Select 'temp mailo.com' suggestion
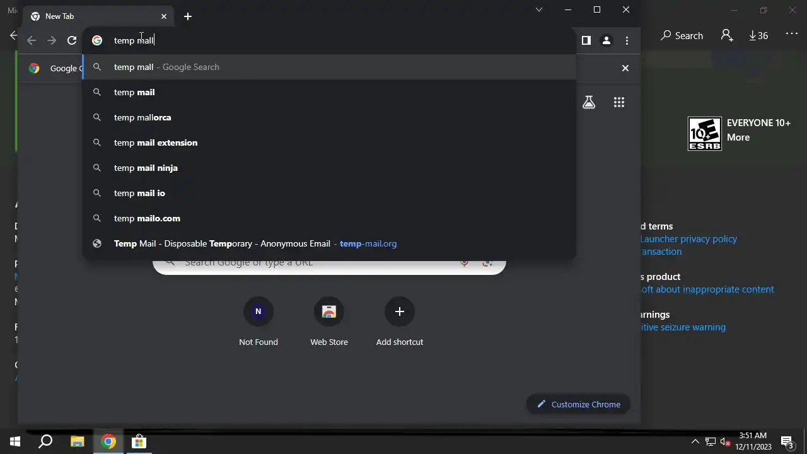 pos(329,218)
